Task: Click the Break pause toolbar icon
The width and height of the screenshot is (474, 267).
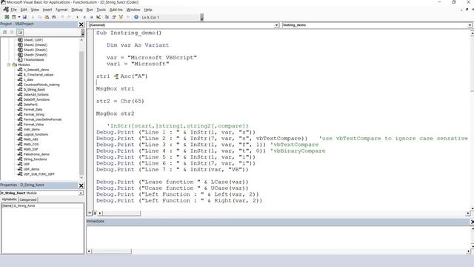Action: [x=84, y=17]
